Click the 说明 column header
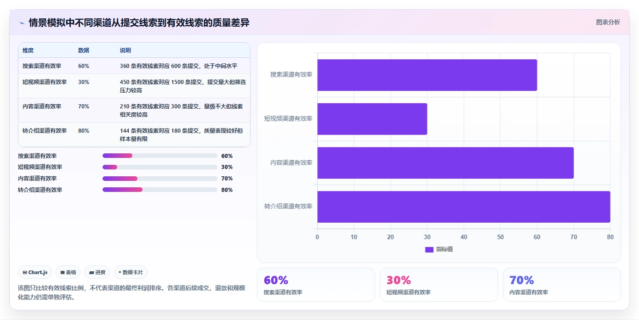Screen dimensions: 639x320 (126, 51)
